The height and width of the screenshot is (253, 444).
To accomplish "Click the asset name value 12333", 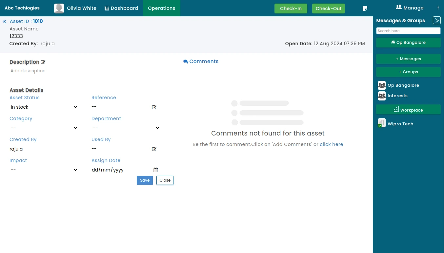I will [16, 36].
